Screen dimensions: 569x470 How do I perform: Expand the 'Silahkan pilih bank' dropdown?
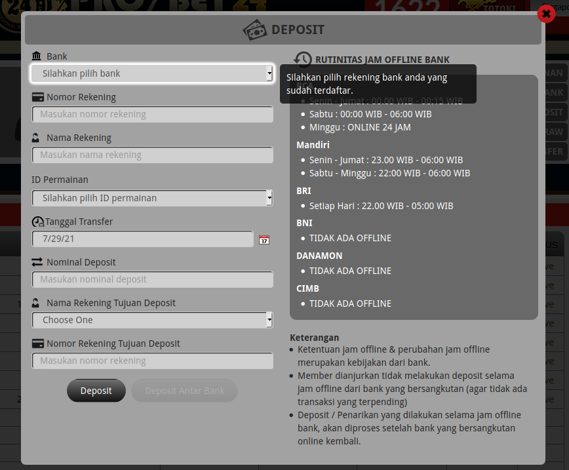coord(152,73)
